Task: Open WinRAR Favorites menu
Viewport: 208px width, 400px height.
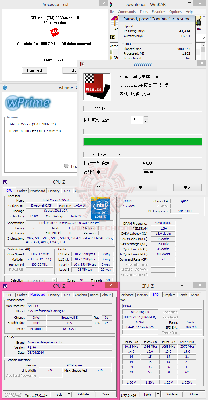Action: 159,12
